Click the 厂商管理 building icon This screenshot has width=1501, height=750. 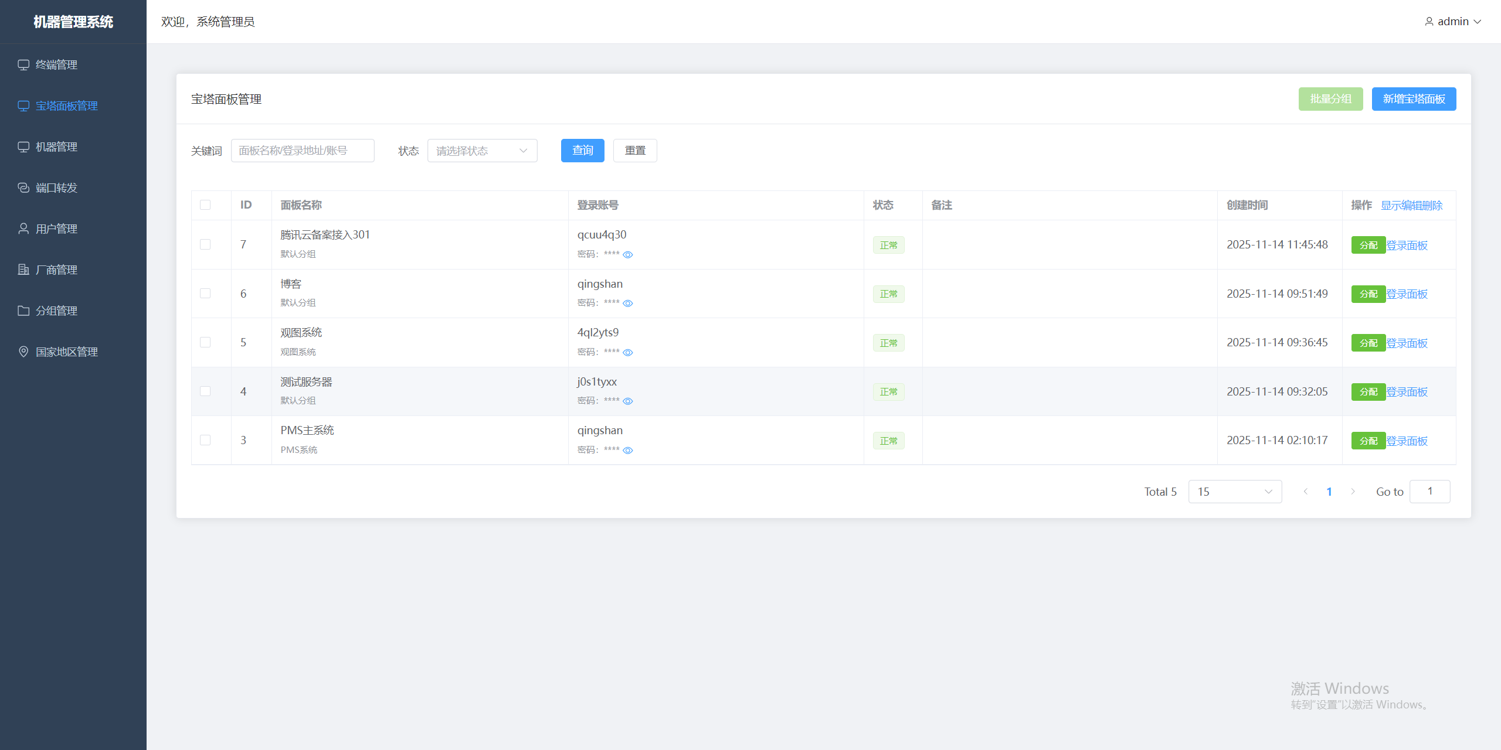(23, 270)
